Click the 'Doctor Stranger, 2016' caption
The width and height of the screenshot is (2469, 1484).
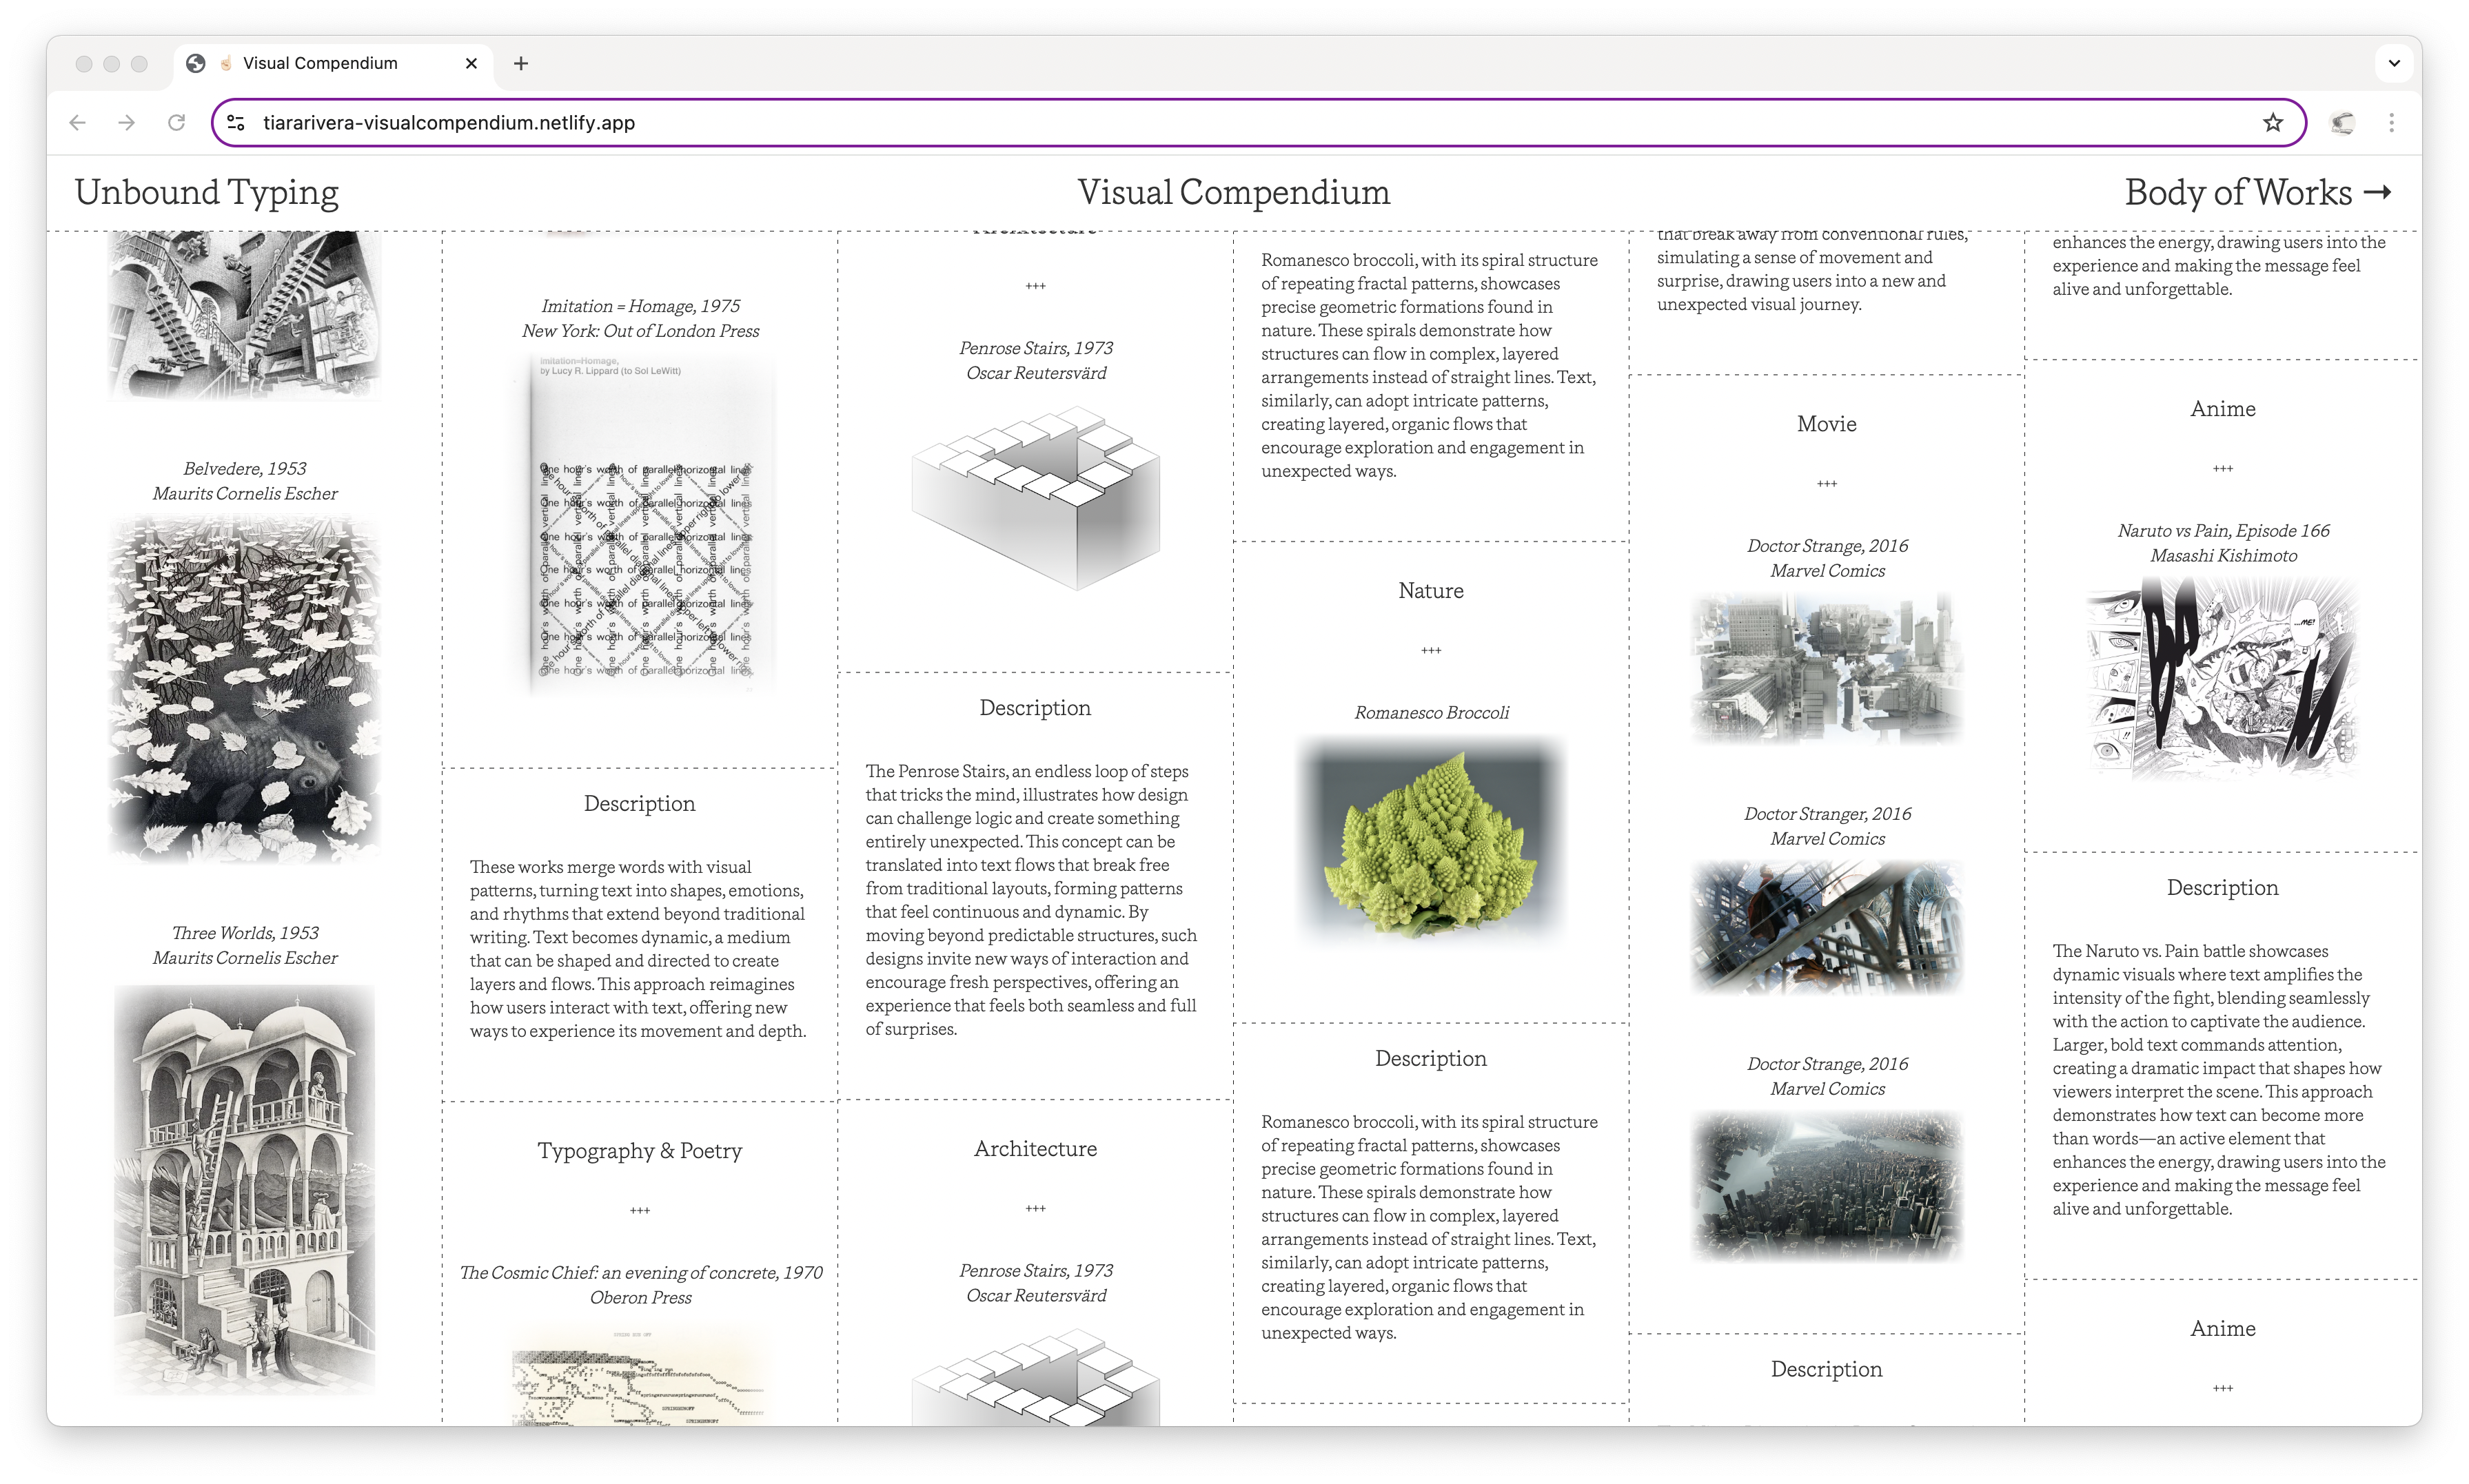(1827, 813)
